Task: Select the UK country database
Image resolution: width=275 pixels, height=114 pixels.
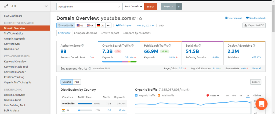Action: click(x=90, y=25)
